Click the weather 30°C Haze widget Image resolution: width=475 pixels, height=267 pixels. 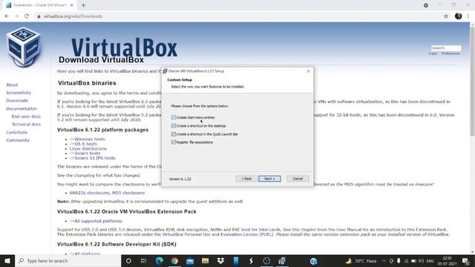click(361, 260)
